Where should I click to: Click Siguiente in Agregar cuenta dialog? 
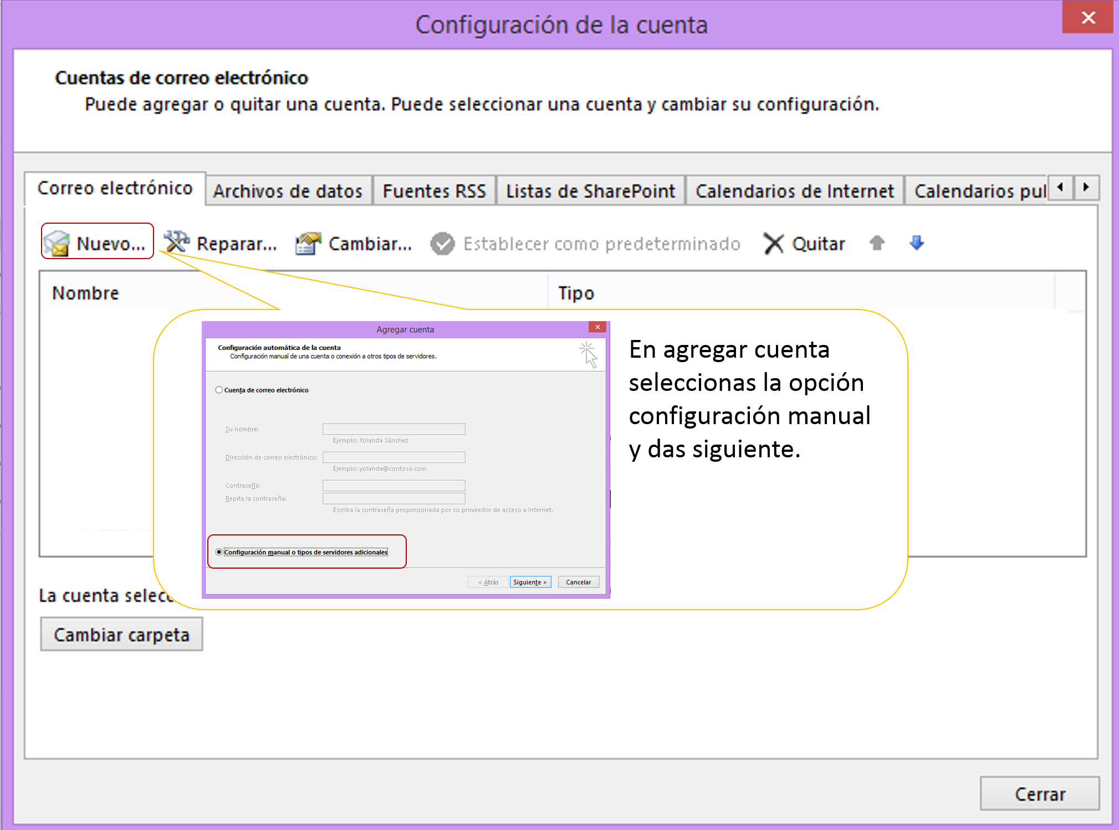[530, 582]
